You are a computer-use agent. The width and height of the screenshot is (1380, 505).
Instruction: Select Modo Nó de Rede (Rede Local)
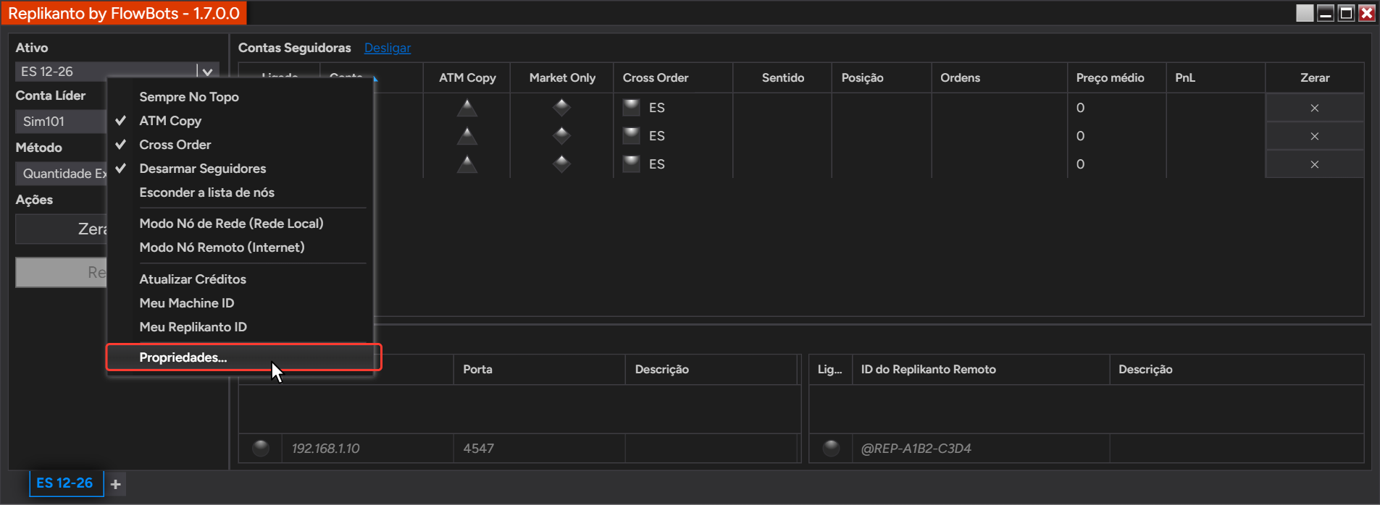[240, 224]
